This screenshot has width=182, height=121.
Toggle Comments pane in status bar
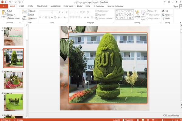point(128,120)
